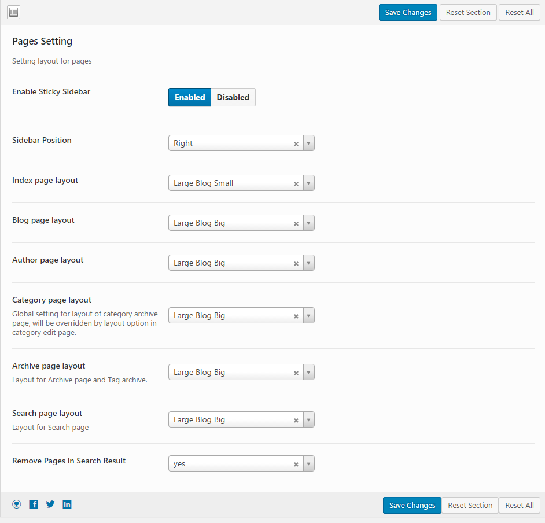Expand the Blog page layout dropdown
This screenshot has width=545, height=523.
308,223
